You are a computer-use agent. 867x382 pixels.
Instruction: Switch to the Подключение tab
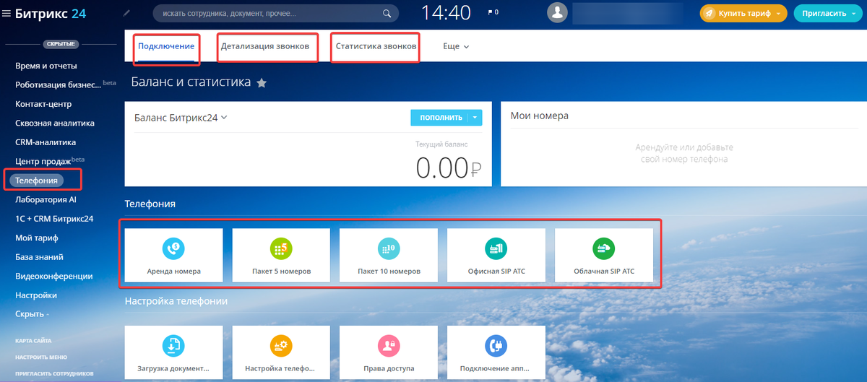166,46
